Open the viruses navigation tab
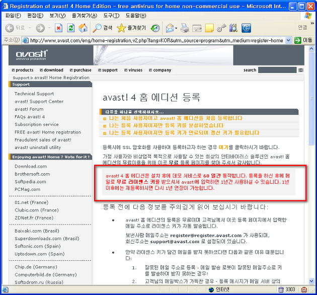 [133, 70]
